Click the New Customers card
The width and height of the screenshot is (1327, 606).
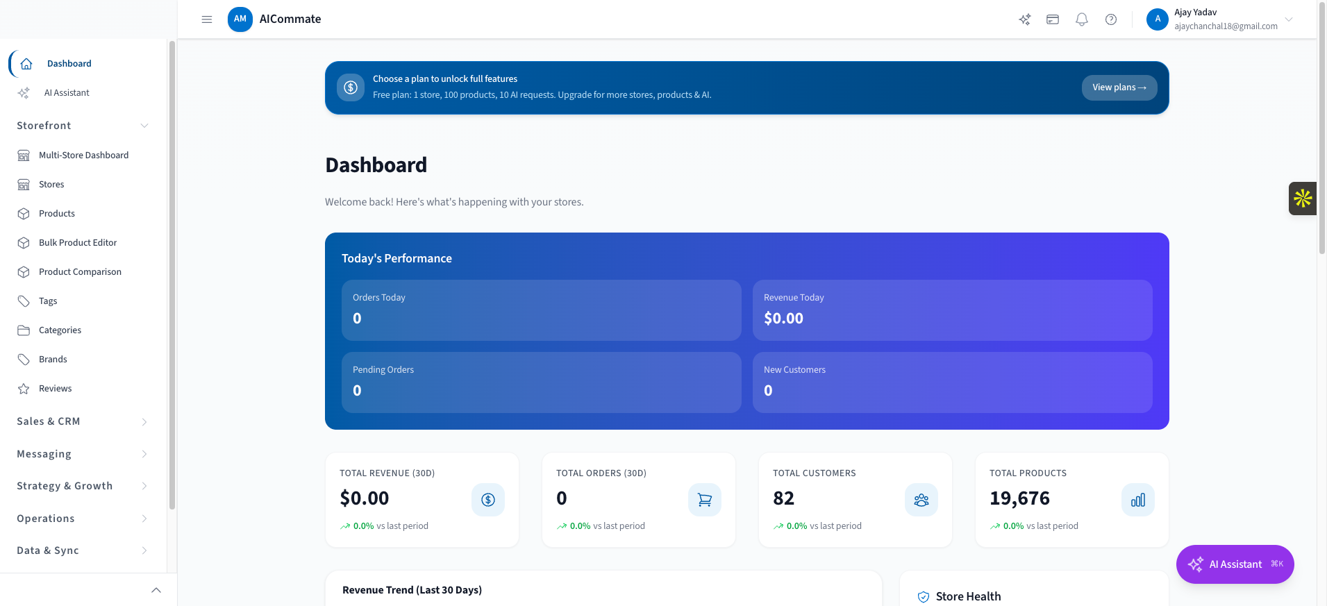coord(953,382)
